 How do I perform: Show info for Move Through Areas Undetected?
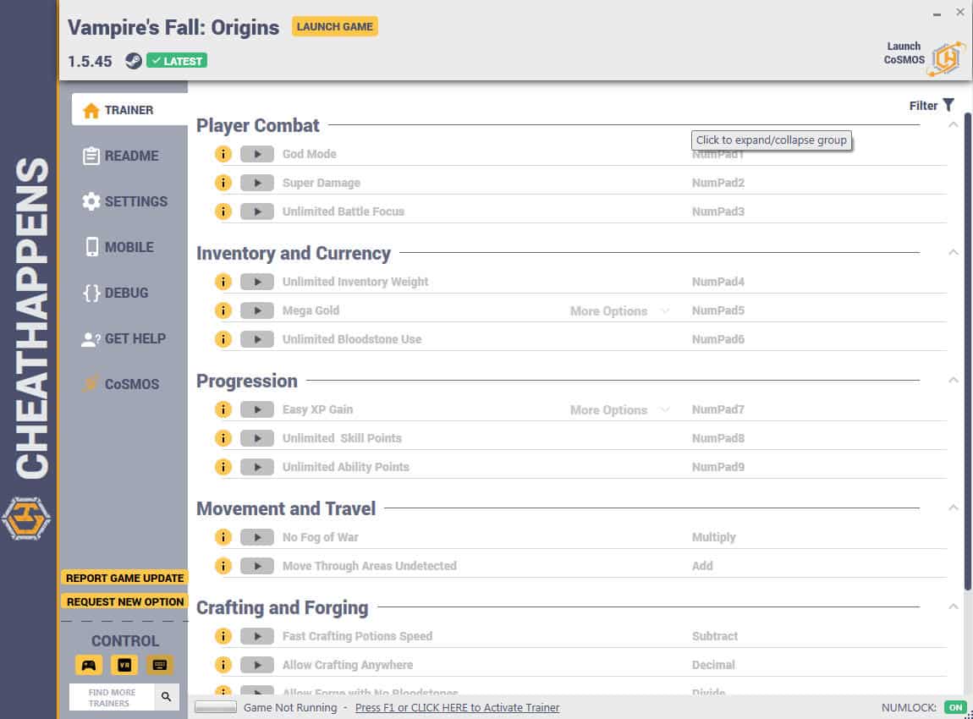coord(223,566)
